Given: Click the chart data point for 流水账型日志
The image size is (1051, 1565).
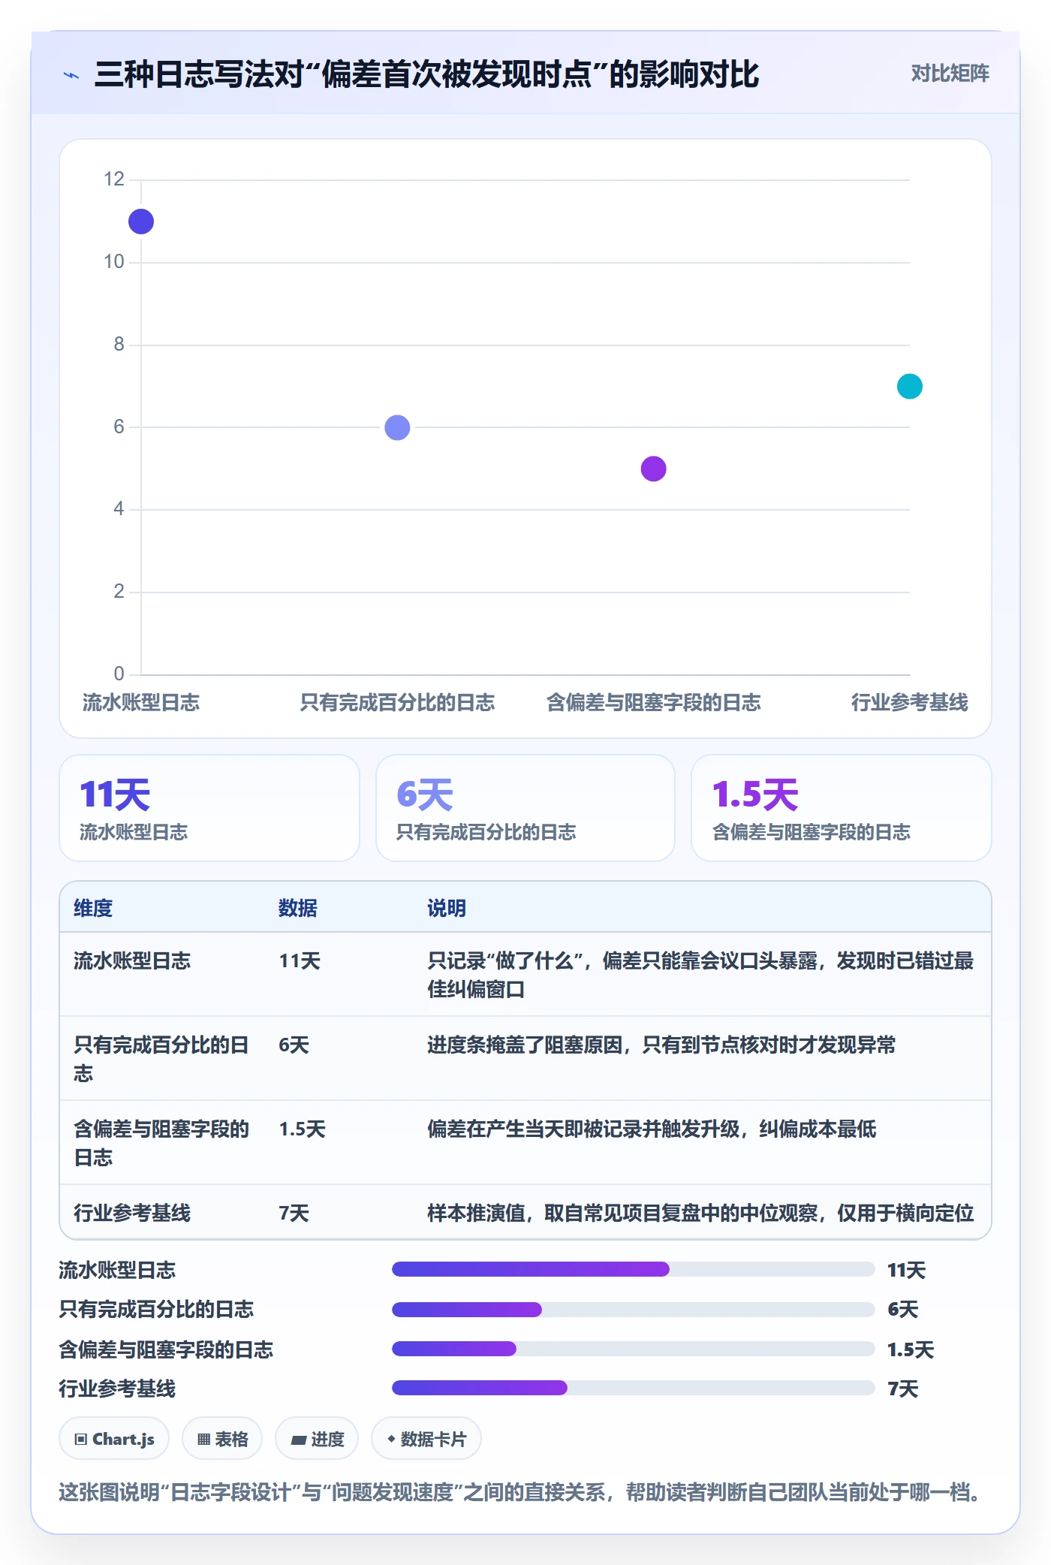Looking at the screenshot, I should coord(141,222).
